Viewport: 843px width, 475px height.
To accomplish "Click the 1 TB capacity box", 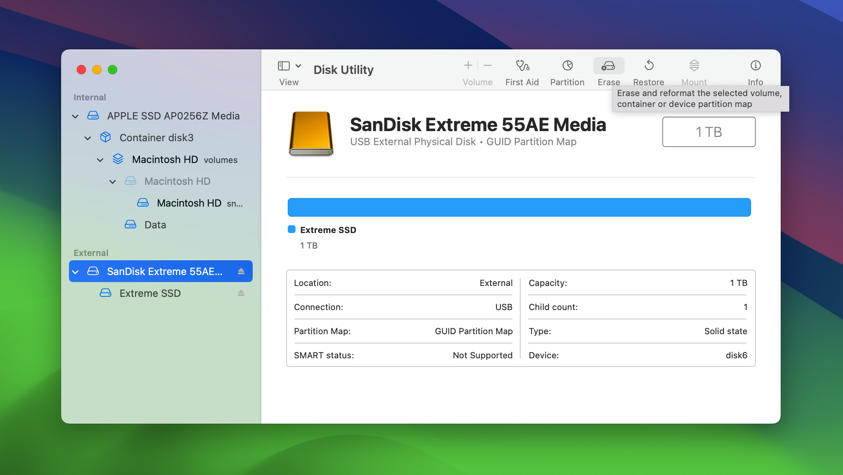I will 709,132.
